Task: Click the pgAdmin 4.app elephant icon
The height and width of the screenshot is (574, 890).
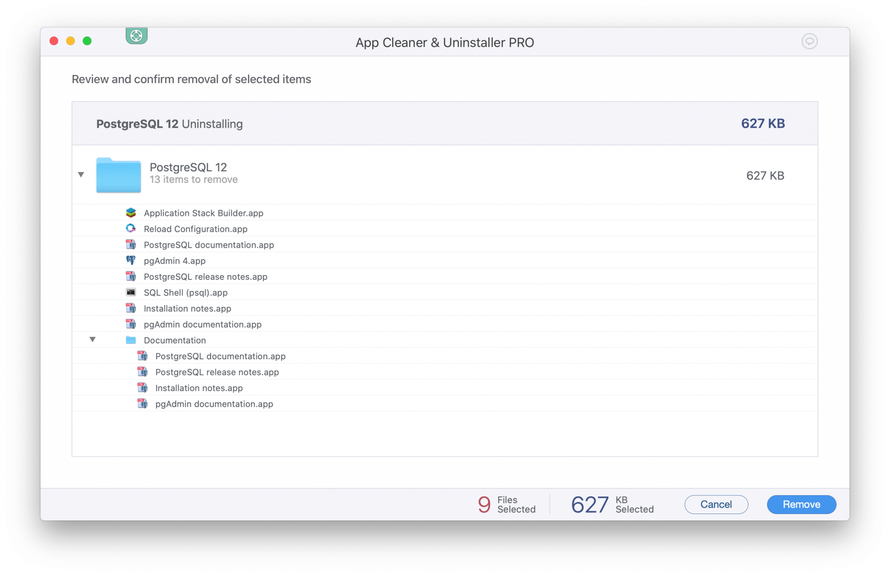Action: point(131,260)
